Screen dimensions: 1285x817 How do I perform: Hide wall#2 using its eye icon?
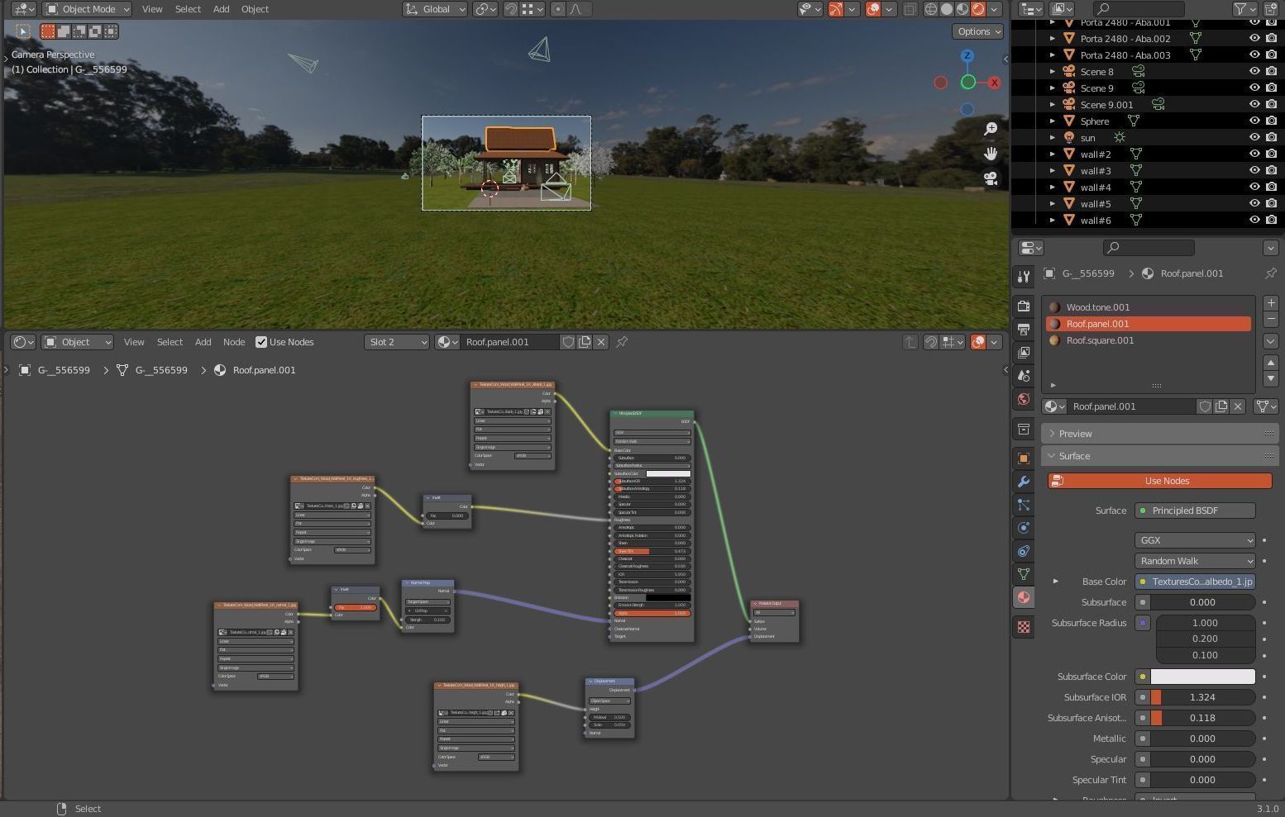click(1254, 154)
